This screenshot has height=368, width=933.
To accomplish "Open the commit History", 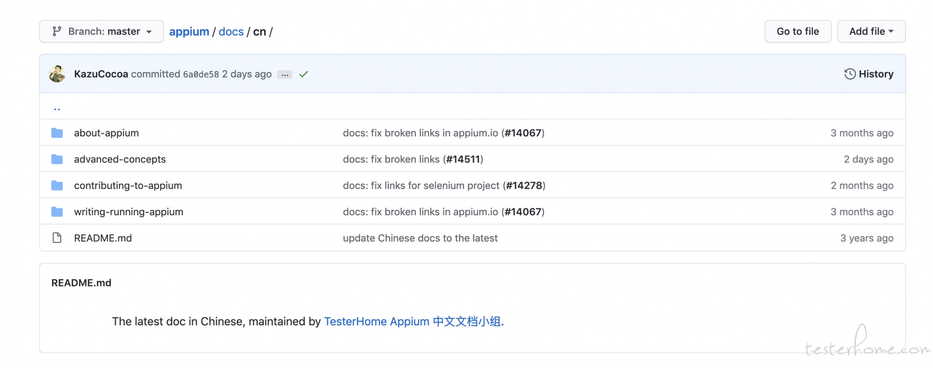I will [869, 74].
